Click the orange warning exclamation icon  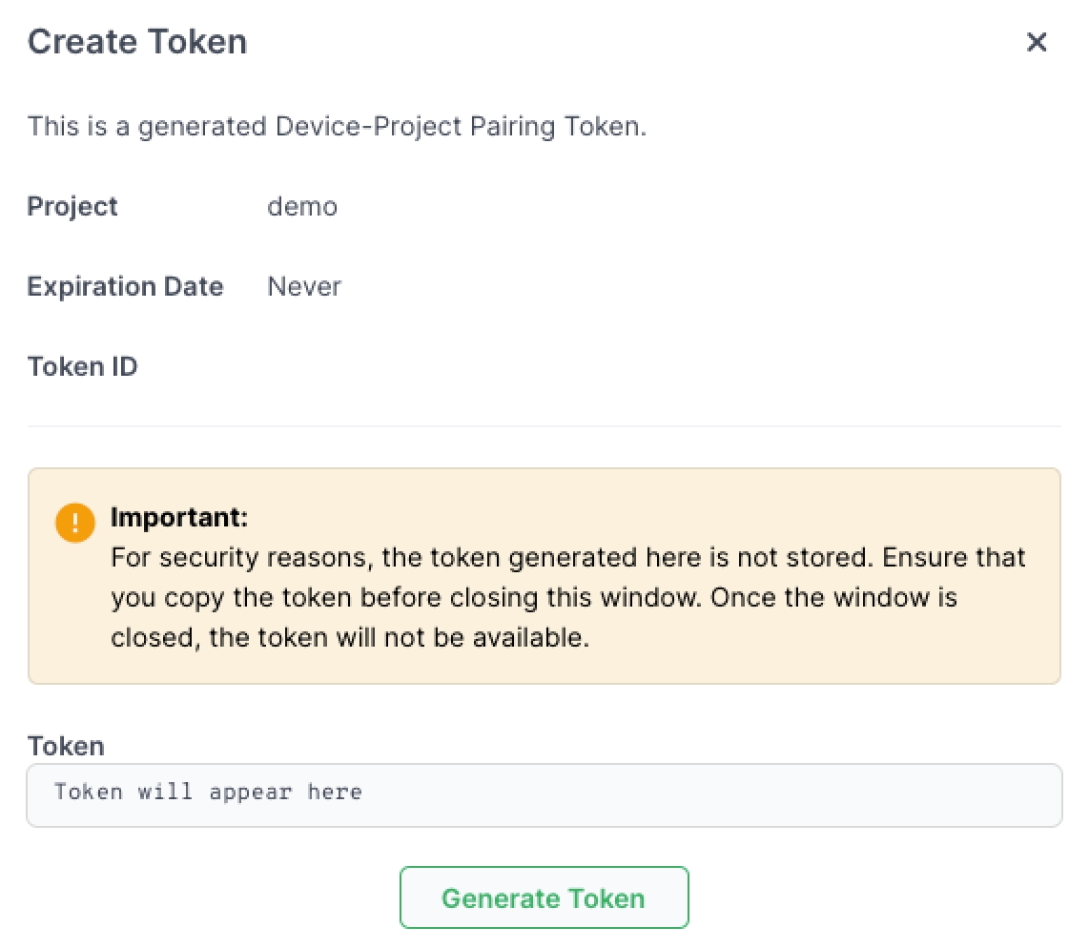click(75, 523)
